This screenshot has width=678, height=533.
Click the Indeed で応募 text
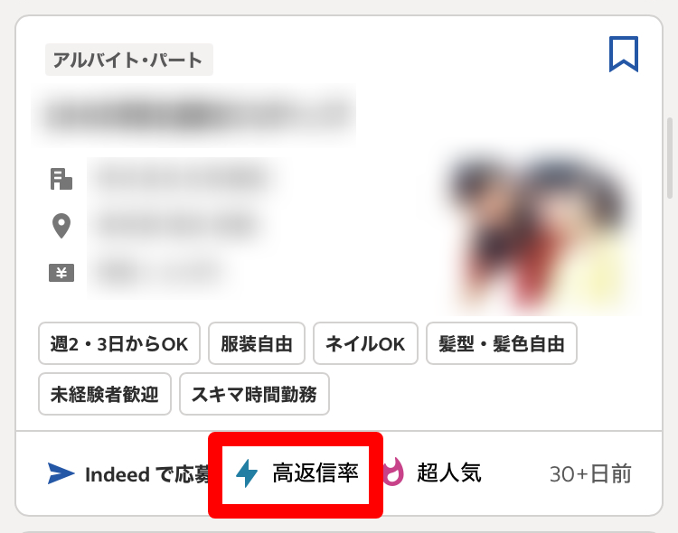tap(147, 474)
